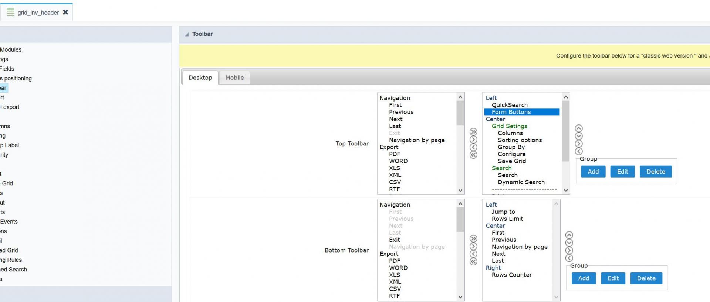Select WORD in Top Toolbar available list
Image resolution: width=710 pixels, height=302 pixels.
click(x=398, y=161)
